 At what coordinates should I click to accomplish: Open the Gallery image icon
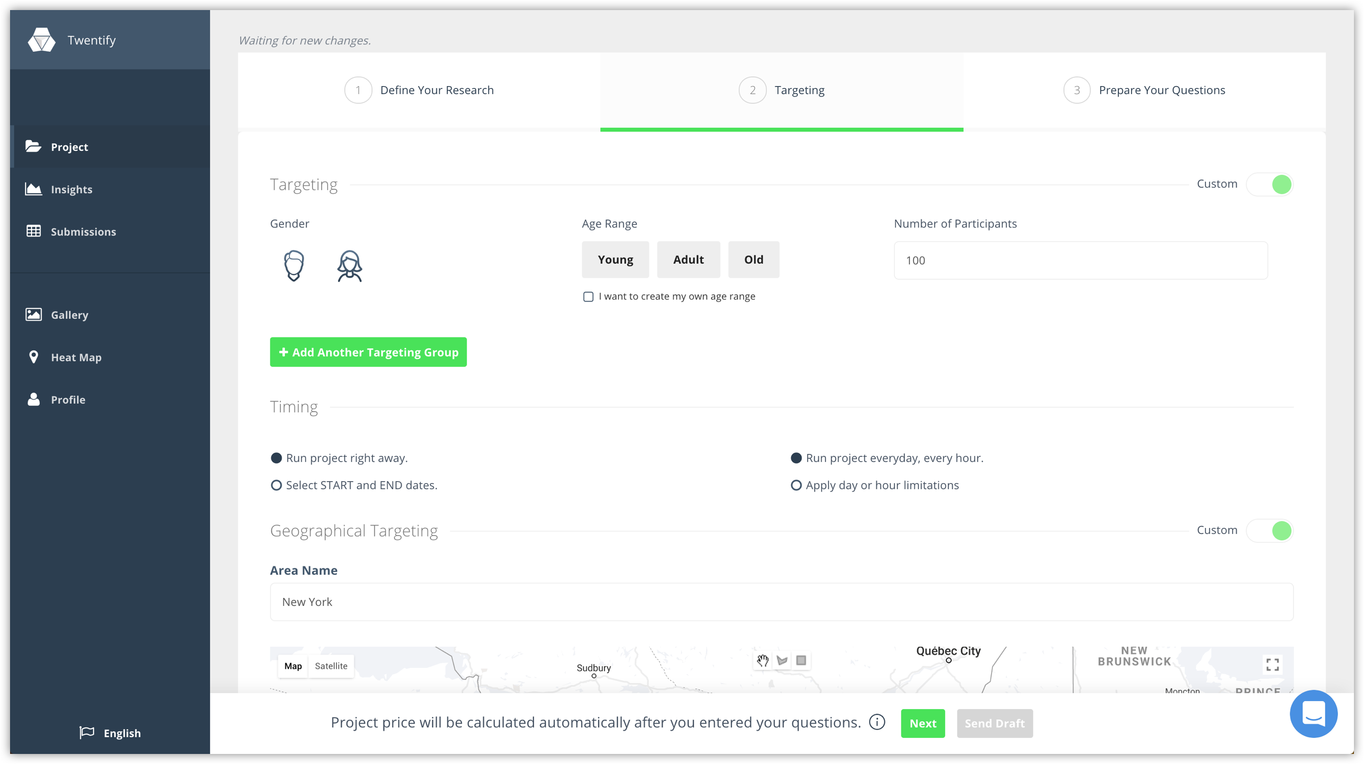point(33,315)
